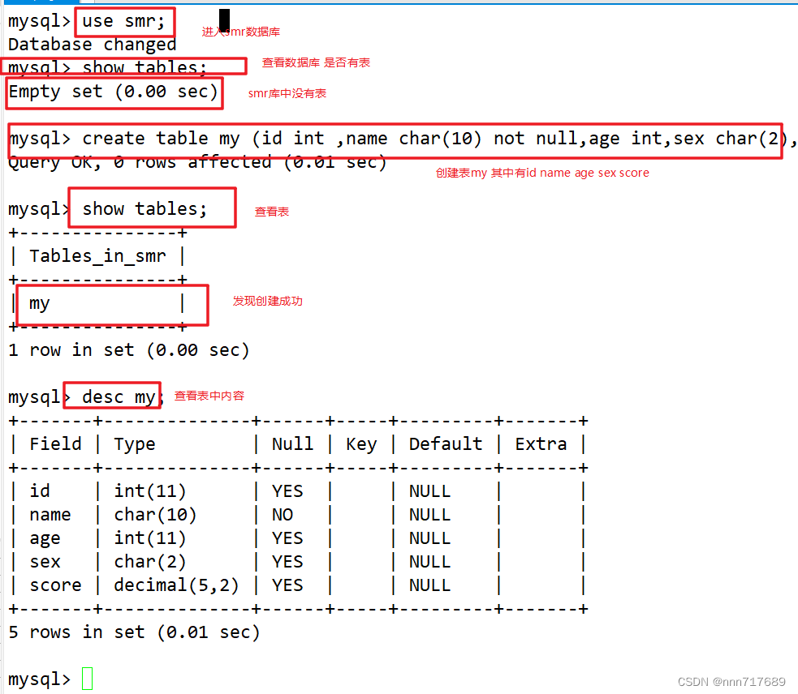Click the 'char(10)' type cell
The width and height of the screenshot is (798, 694).
pyautogui.click(x=155, y=515)
